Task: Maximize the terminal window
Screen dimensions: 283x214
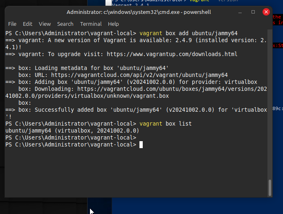Action: [253, 12]
